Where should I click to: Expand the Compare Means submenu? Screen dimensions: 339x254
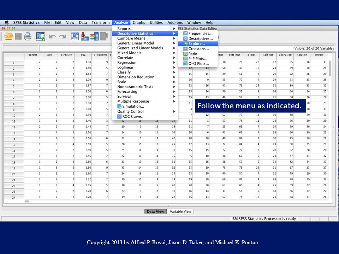click(145, 38)
